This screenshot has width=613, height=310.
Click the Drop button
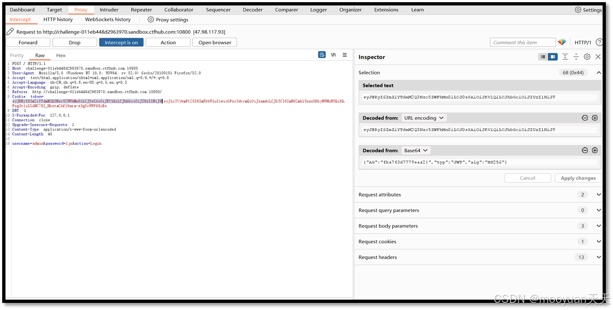(75, 43)
